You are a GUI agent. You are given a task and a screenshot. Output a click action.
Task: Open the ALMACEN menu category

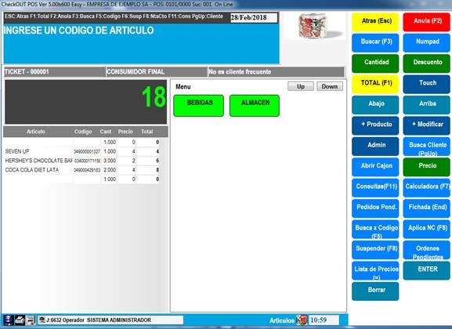[255, 106]
